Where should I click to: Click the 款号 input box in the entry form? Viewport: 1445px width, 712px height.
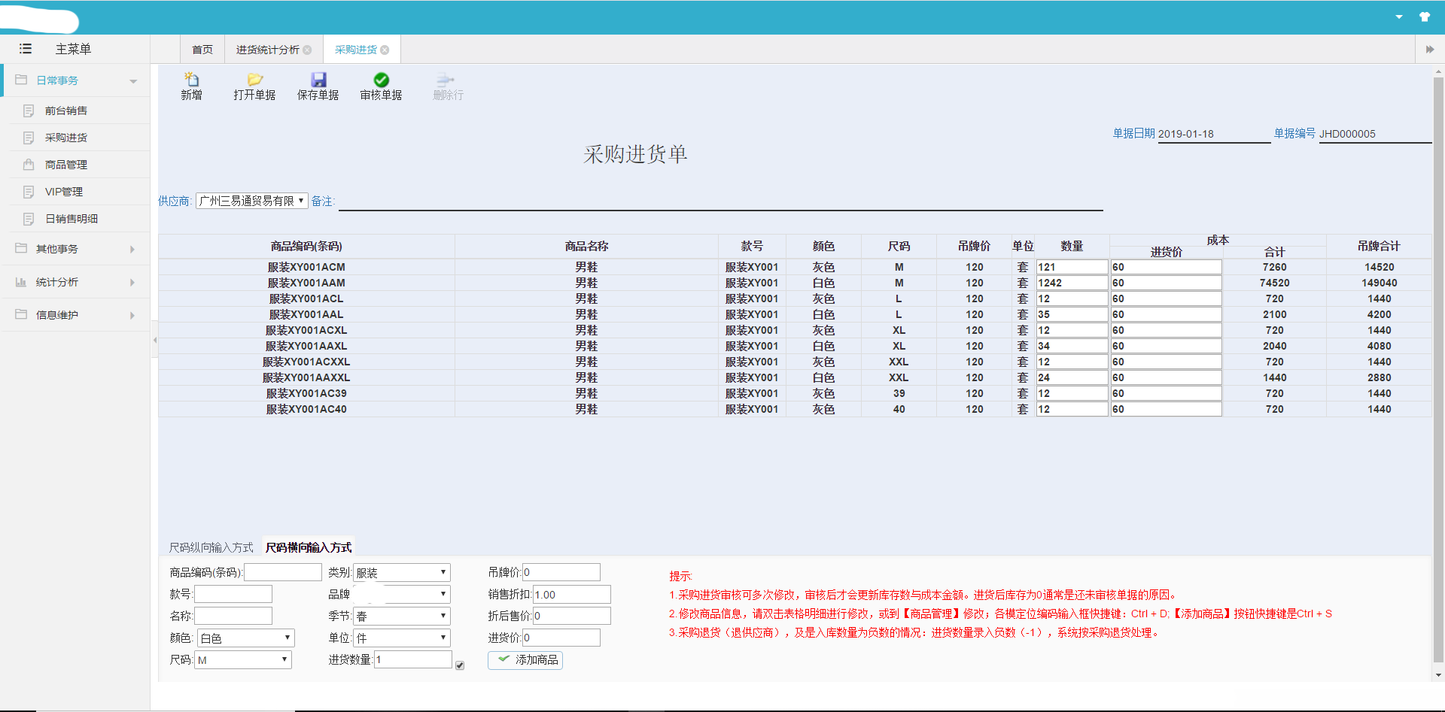click(233, 595)
